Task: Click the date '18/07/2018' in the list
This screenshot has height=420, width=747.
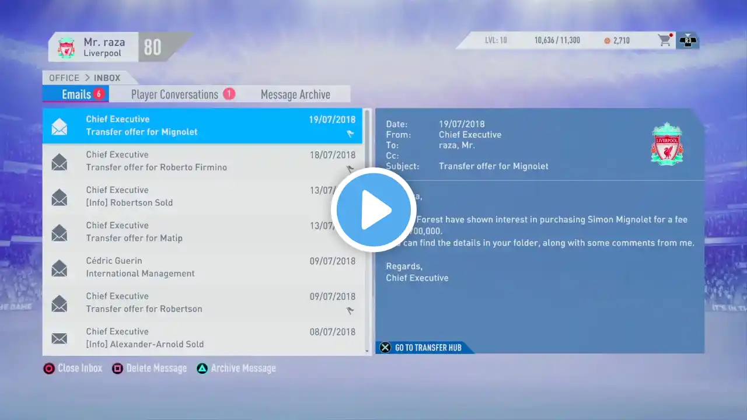Action: click(332, 155)
